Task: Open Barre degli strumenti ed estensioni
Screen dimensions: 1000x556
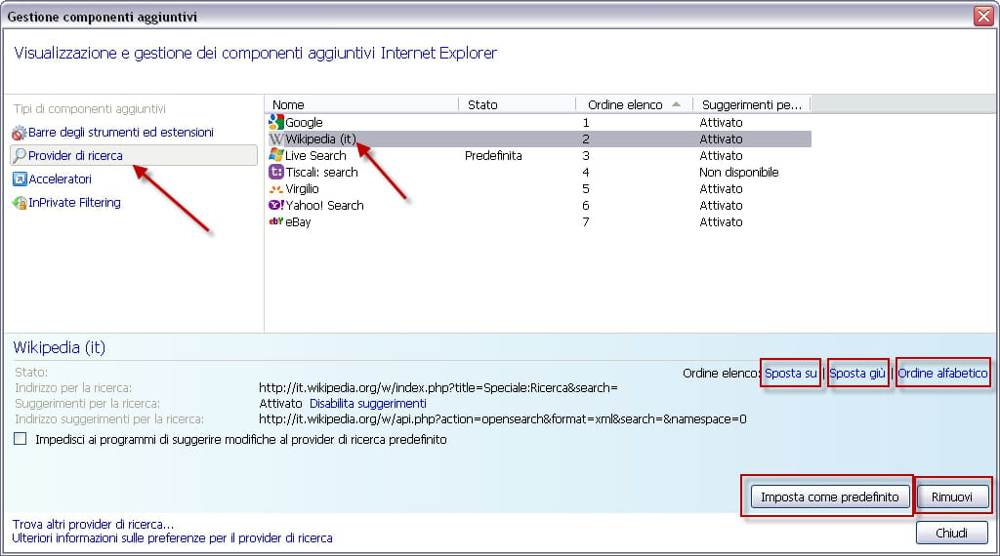Action: [x=120, y=133]
